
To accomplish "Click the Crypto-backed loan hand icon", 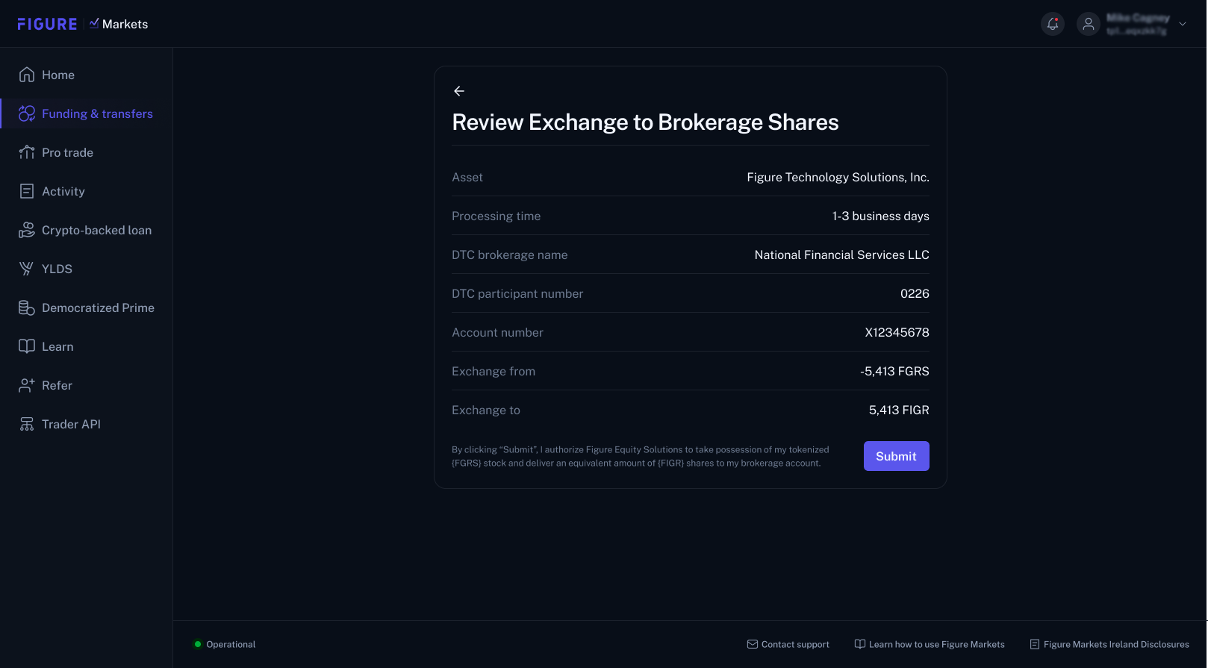I will tap(27, 230).
